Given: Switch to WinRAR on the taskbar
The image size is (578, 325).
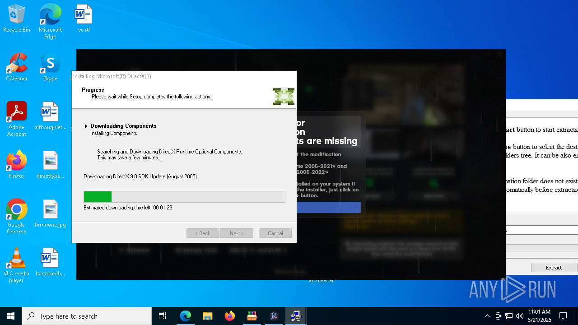Looking at the screenshot, I should click(252, 316).
